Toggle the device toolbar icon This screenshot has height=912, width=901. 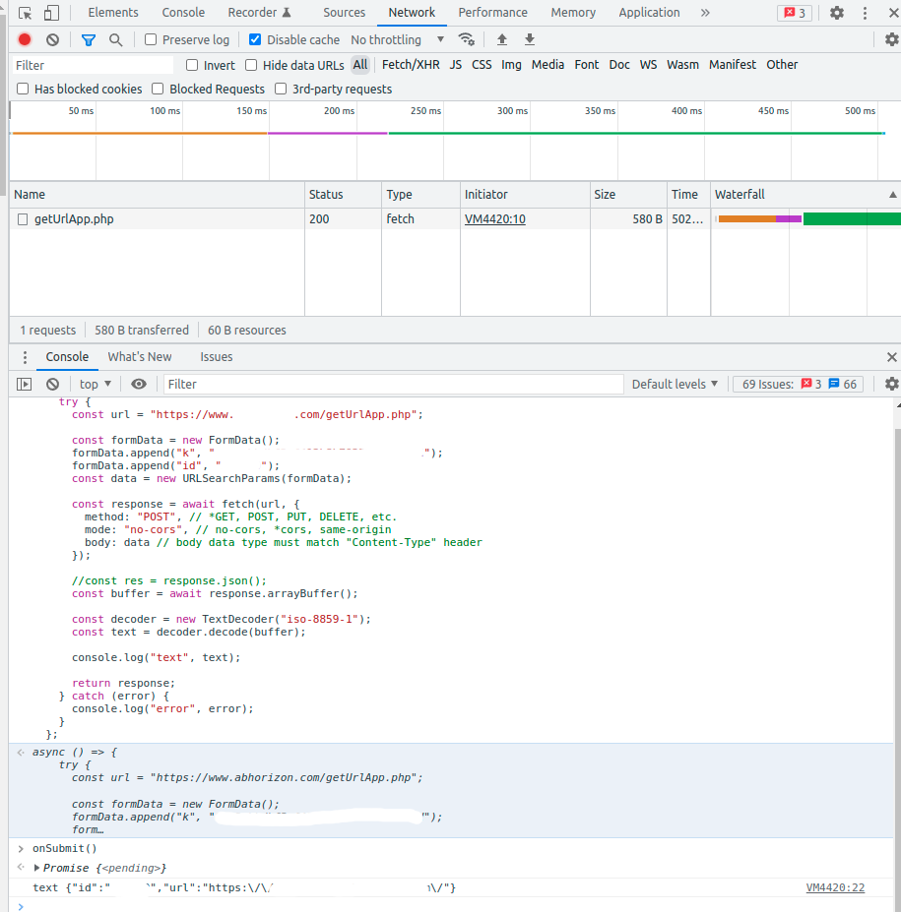tap(52, 13)
